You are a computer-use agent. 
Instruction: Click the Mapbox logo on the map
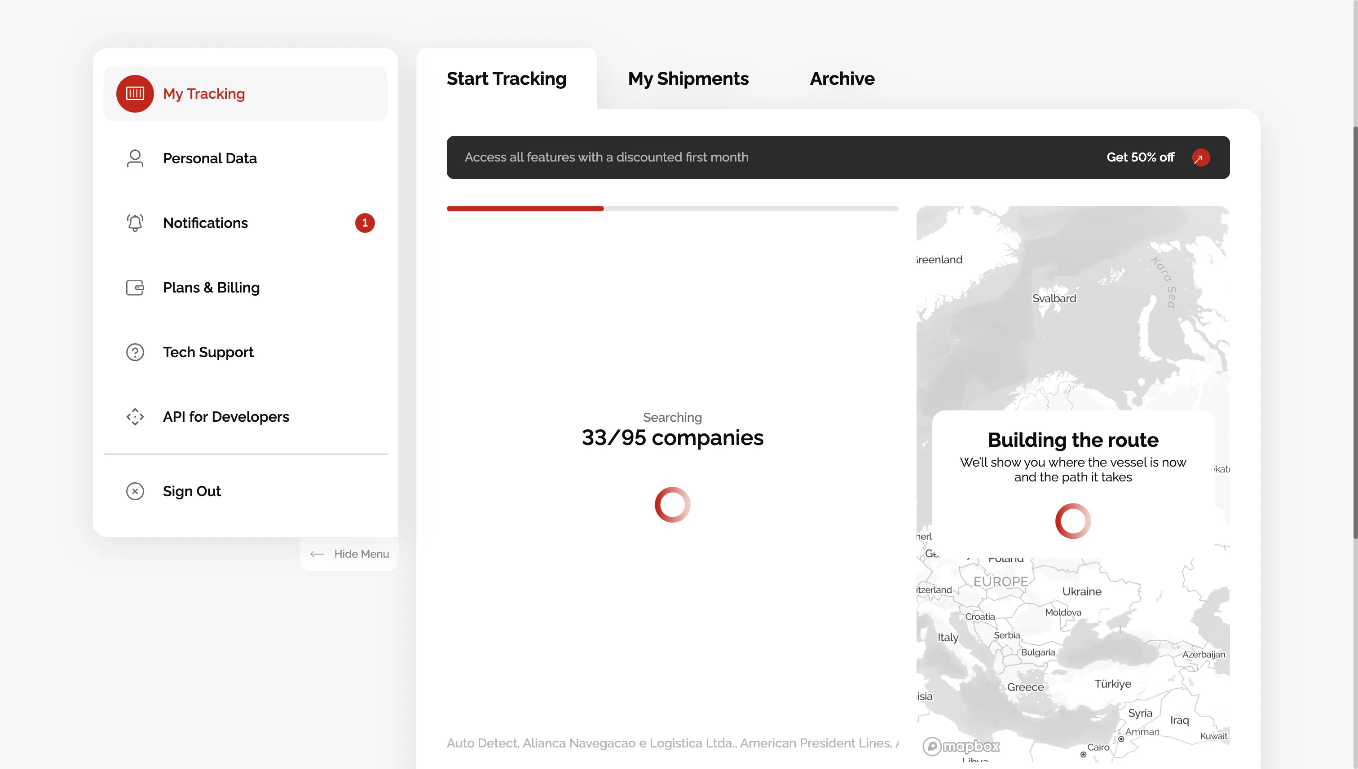(961, 746)
